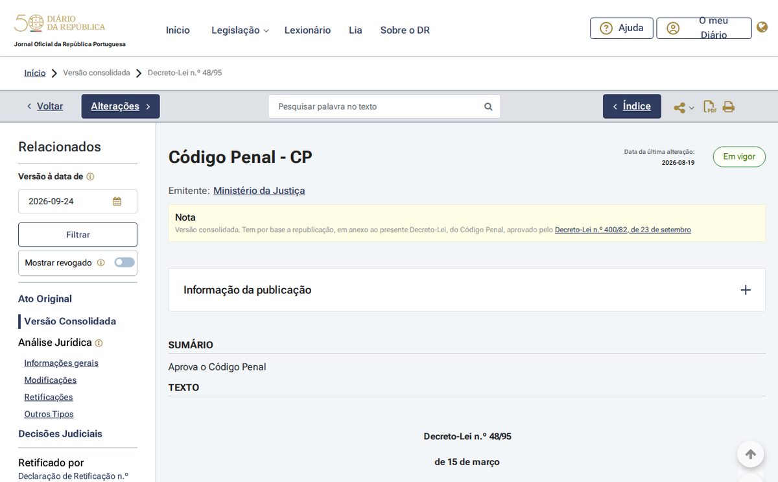The width and height of the screenshot is (778, 482).
Task: Click the date field 2026-09-24
Action: coord(78,201)
